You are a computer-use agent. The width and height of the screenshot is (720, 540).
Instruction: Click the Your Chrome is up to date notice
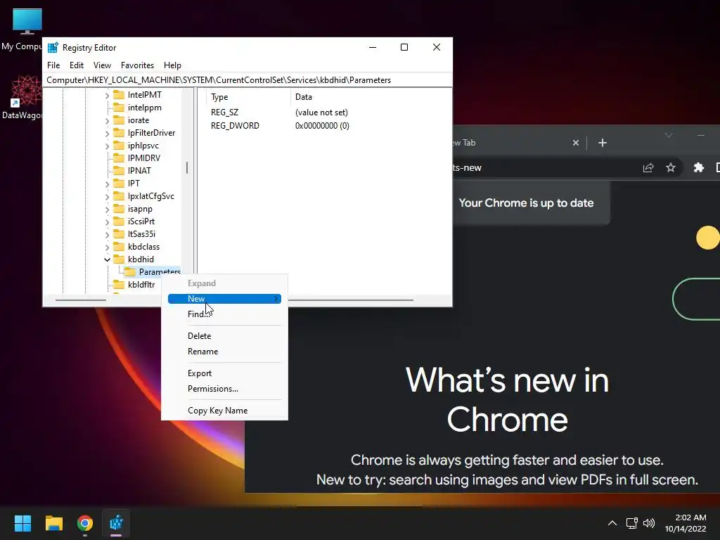pos(526,203)
